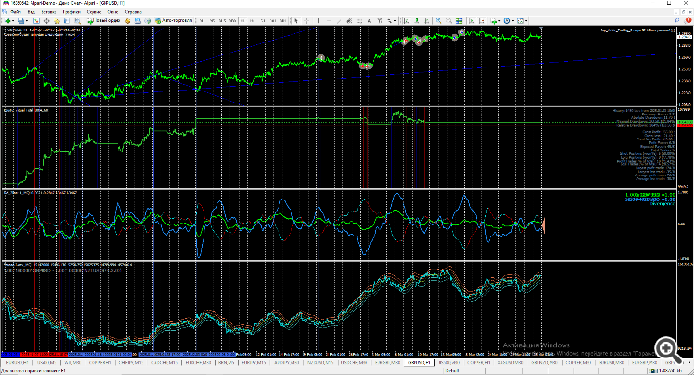The height and width of the screenshot is (375, 694).
Task: Click the chart shift triangle marker
Action: (541, 29)
